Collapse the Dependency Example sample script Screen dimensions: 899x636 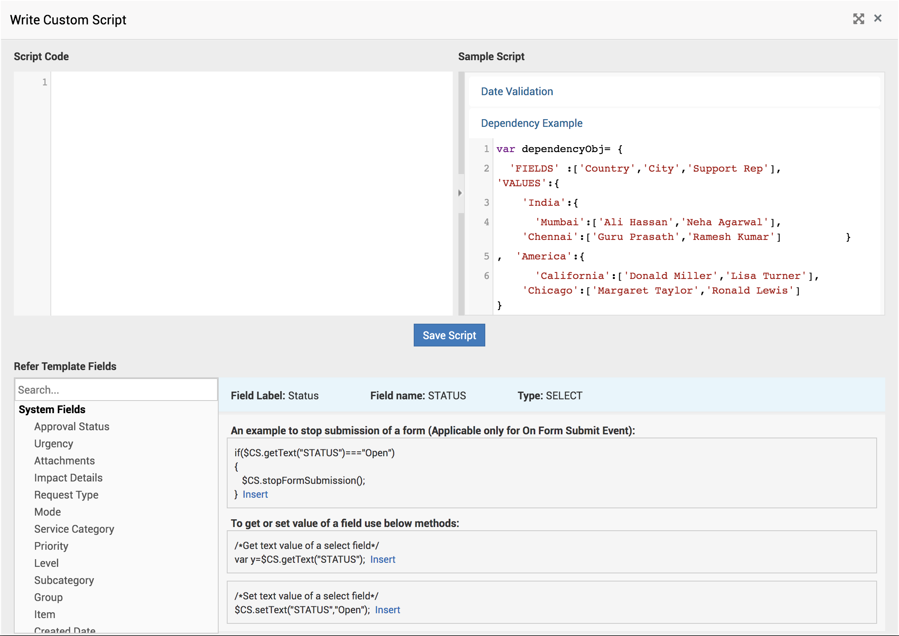point(531,123)
